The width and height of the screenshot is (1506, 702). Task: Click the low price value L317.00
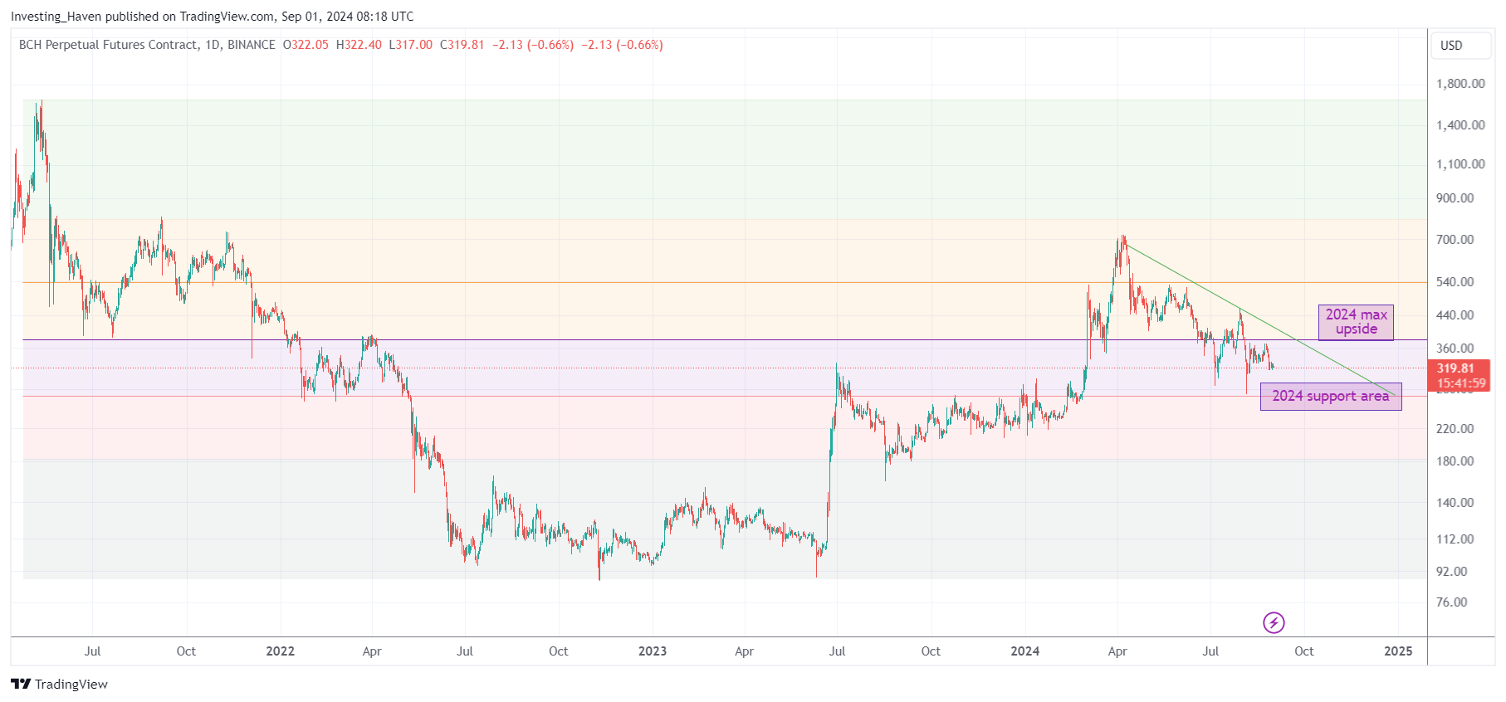click(x=411, y=45)
